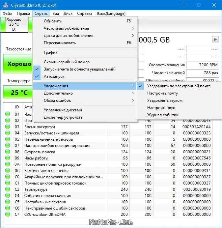This screenshot has height=228, width=222.
Task: Enable Уведомлять звуком option
Action: [179, 100]
